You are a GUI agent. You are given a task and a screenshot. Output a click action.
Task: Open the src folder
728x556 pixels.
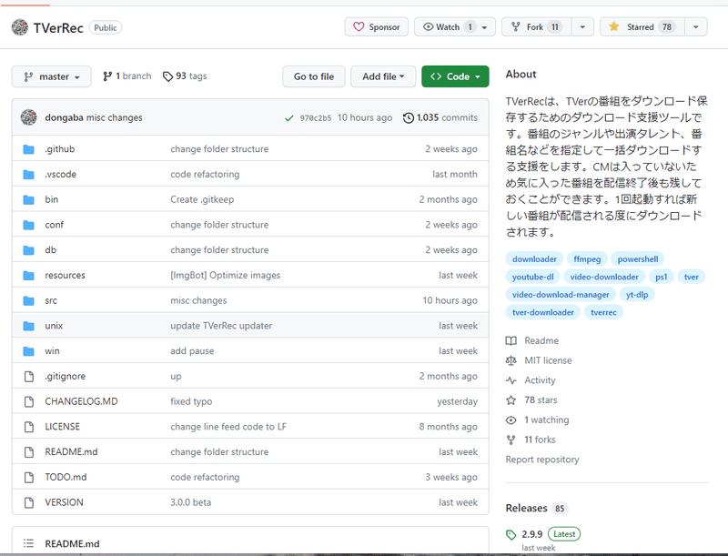pos(51,300)
